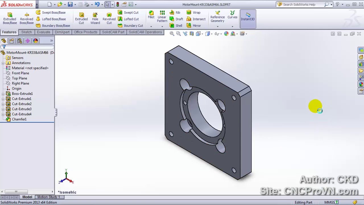Open the DisplayManager tab icon
Image resolution: width=364 pixels, height=205 pixels.
pyautogui.click(x=36, y=41)
